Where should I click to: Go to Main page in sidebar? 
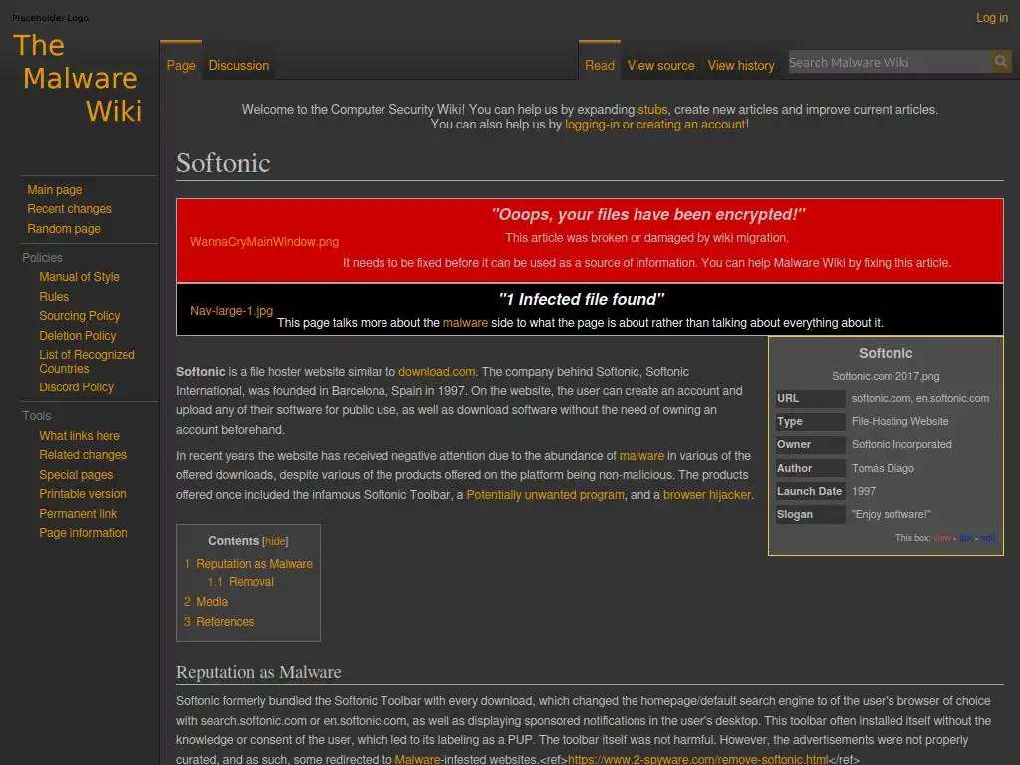tap(55, 190)
